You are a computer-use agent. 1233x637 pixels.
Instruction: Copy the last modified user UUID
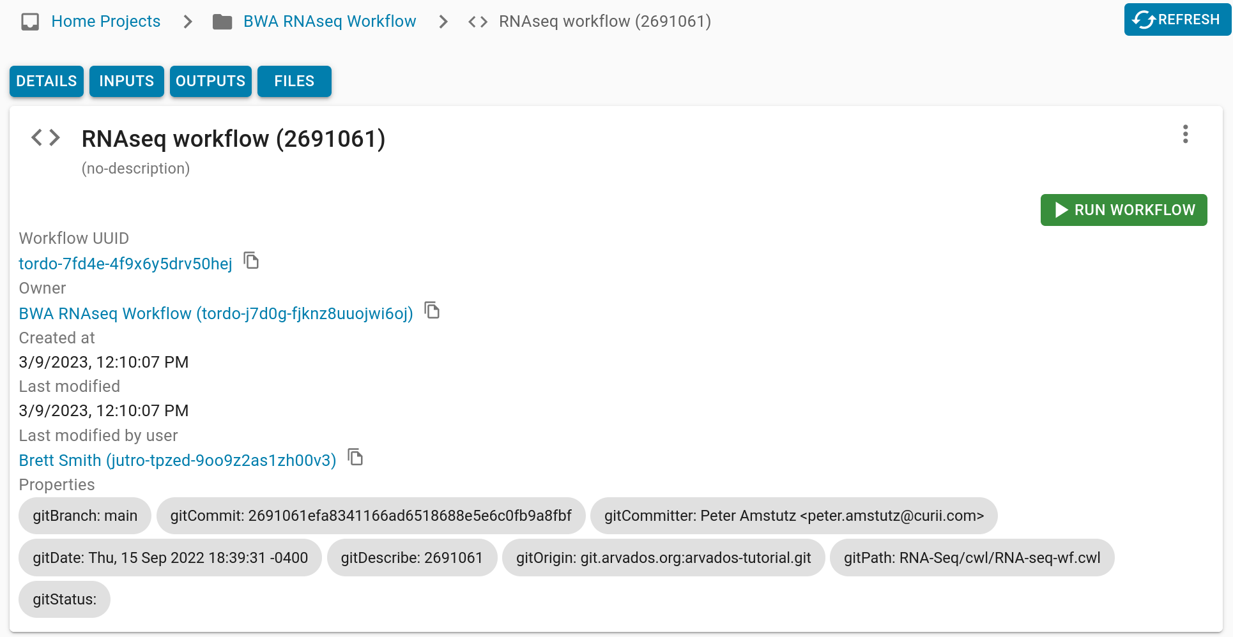click(355, 458)
